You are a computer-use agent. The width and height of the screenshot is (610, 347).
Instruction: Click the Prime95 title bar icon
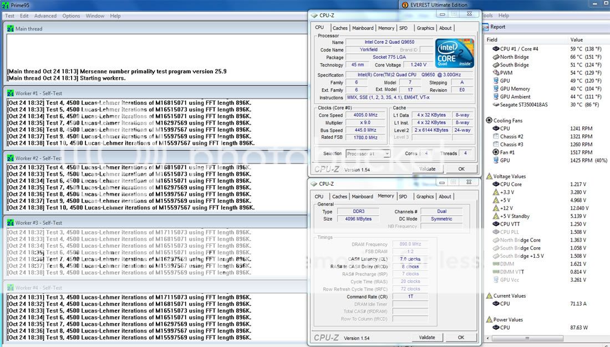(6, 5)
